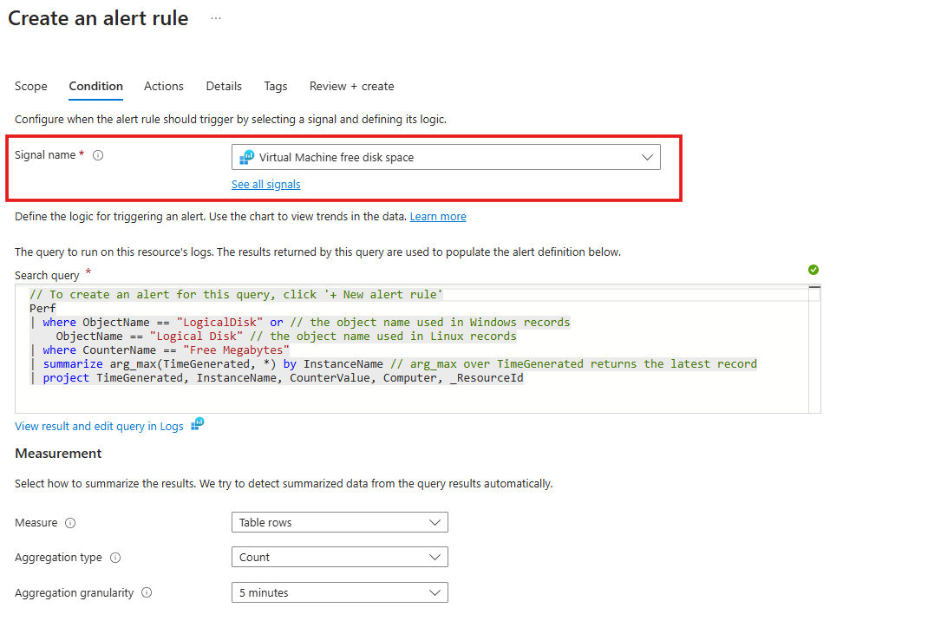
Task: Expand the Signal name dropdown
Action: pyautogui.click(x=446, y=157)
